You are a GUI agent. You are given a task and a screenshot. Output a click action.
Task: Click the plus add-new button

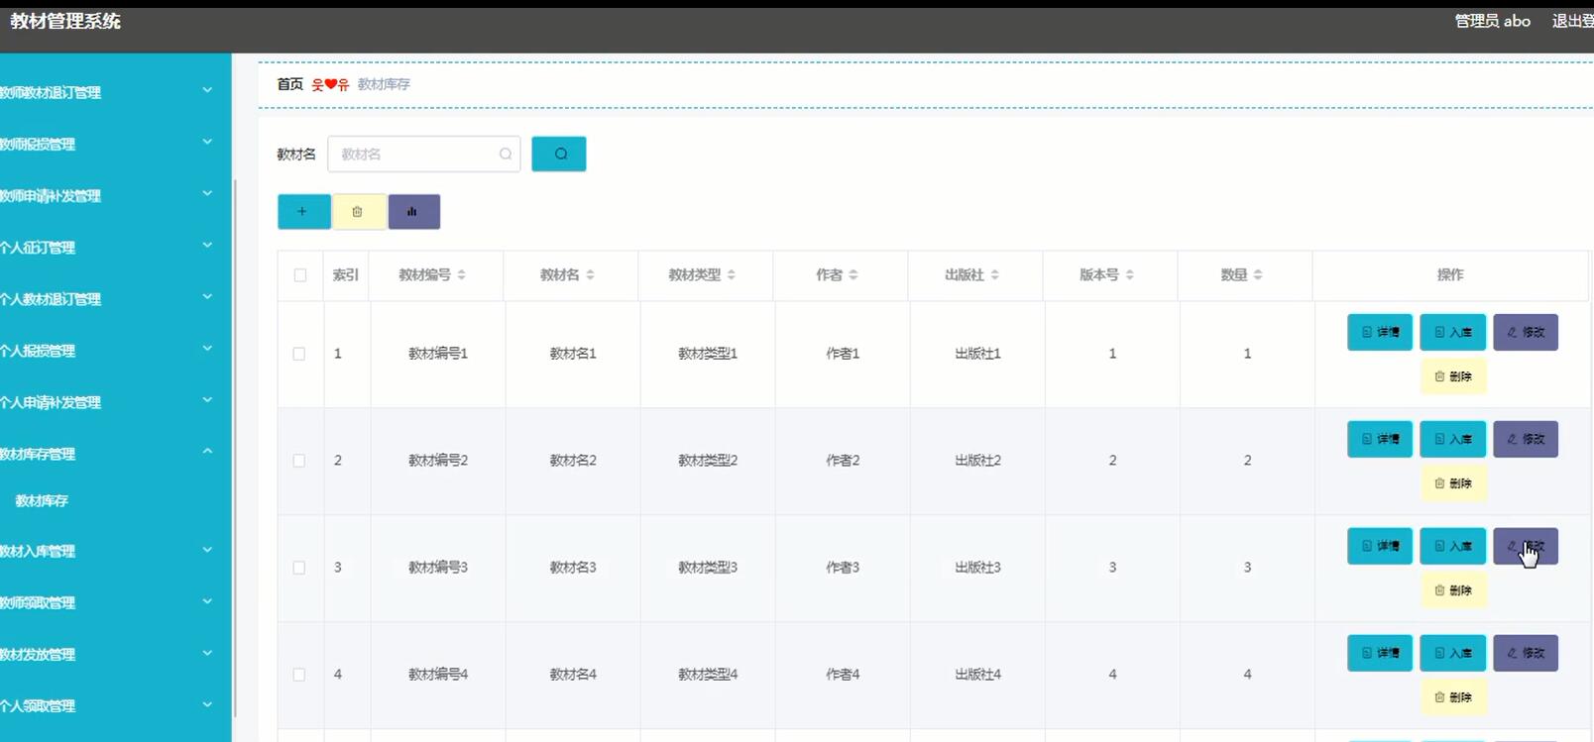pyautogui.click(x=303, y=211)
